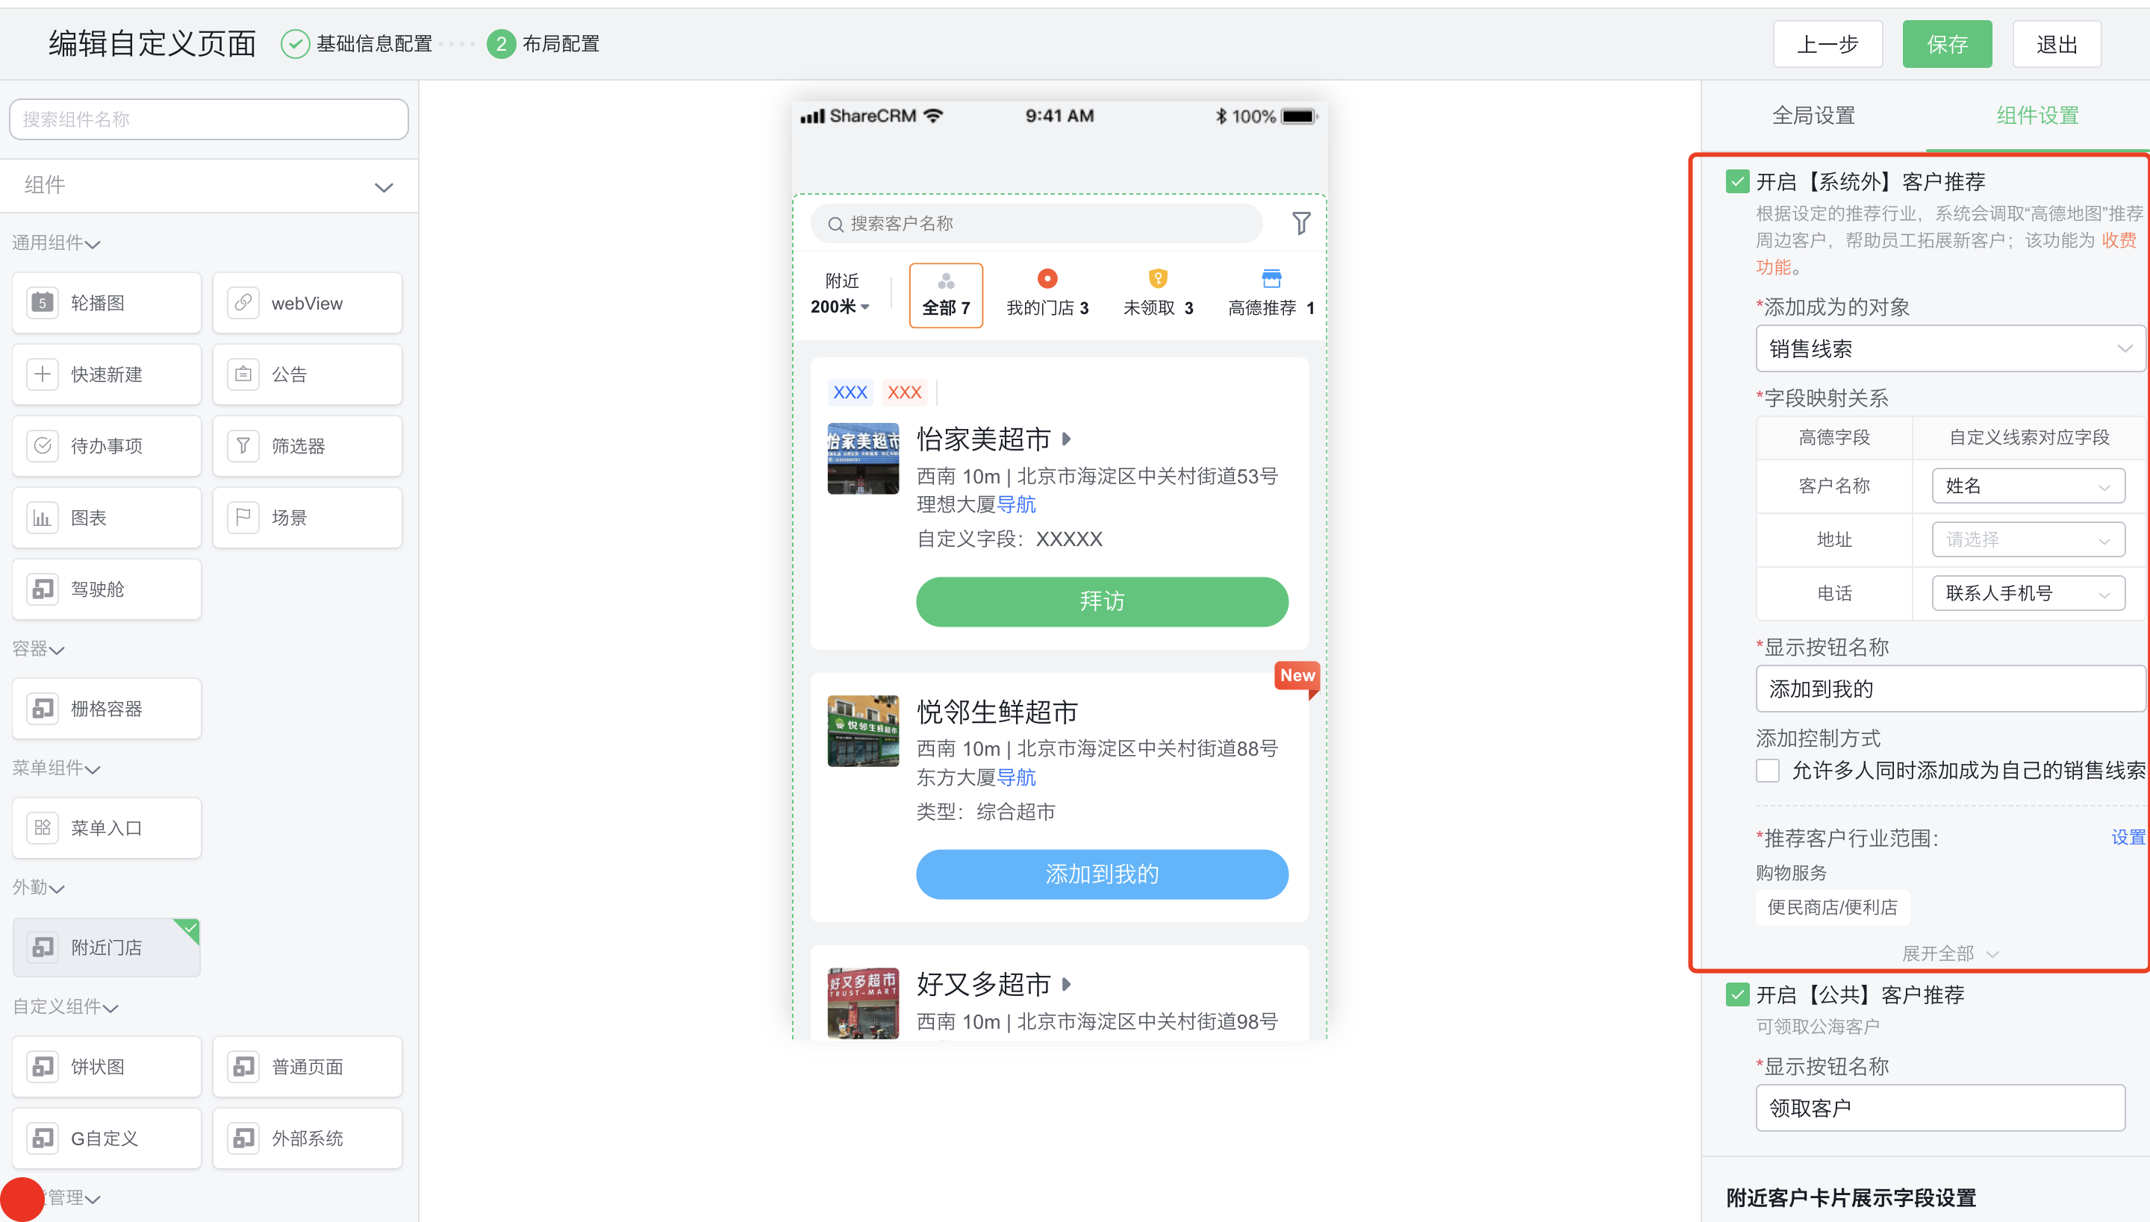Select the 图表 chart component
Screen dimensions: 2150x1222
click(107, 517)
